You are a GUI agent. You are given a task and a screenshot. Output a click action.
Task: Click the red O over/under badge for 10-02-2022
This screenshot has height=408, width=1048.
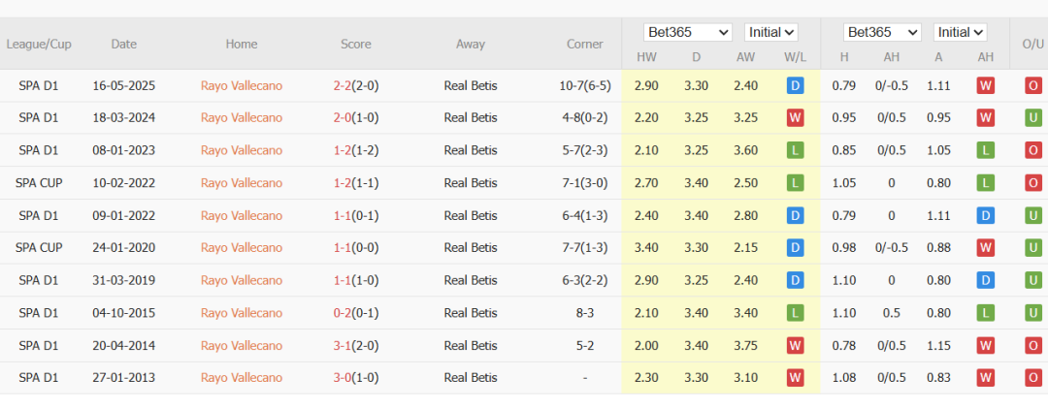click(1033, 183)
